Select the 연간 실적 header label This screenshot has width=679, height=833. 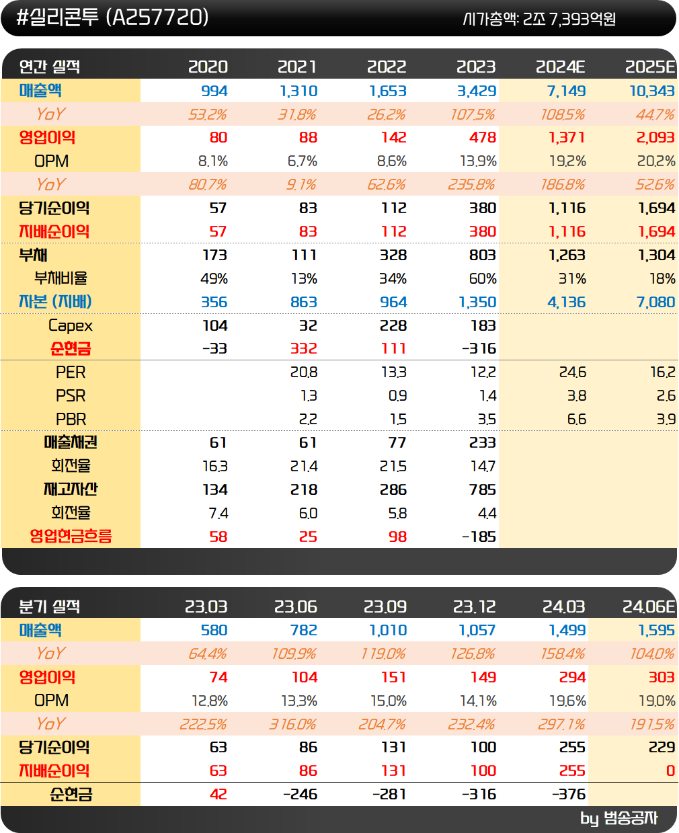50,67
